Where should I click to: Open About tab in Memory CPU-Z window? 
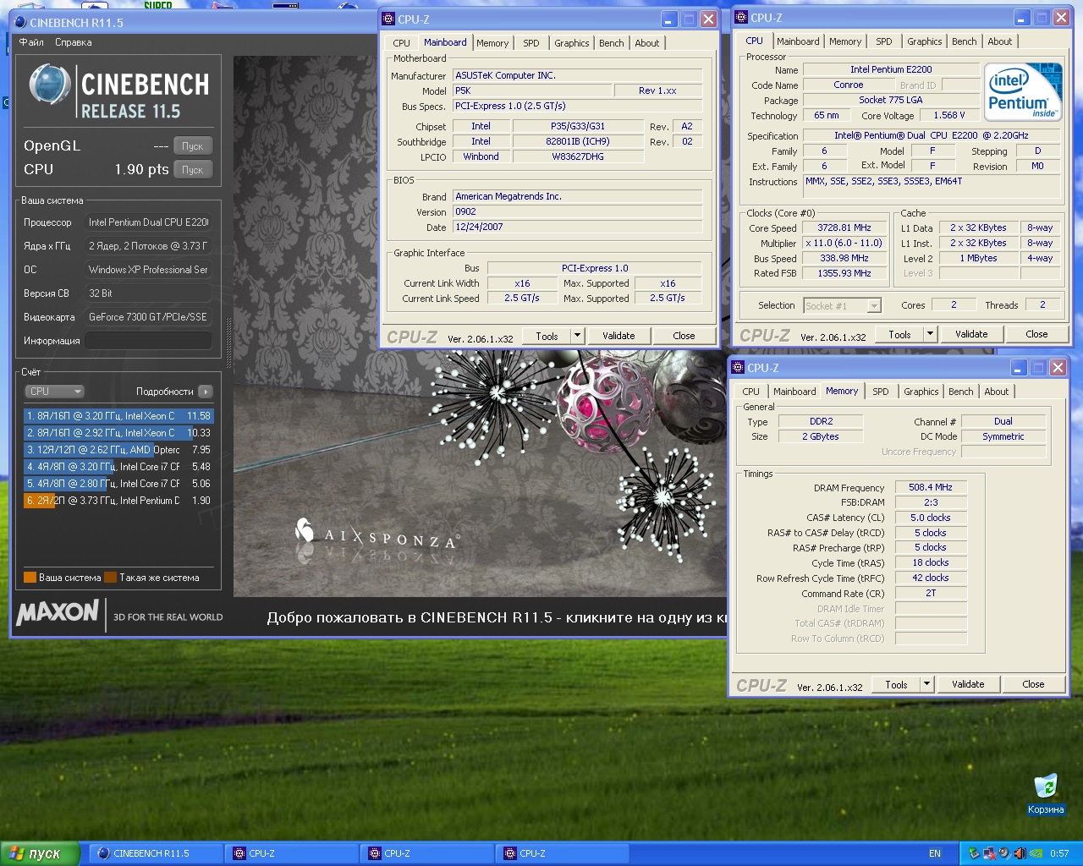click(997, 392)
